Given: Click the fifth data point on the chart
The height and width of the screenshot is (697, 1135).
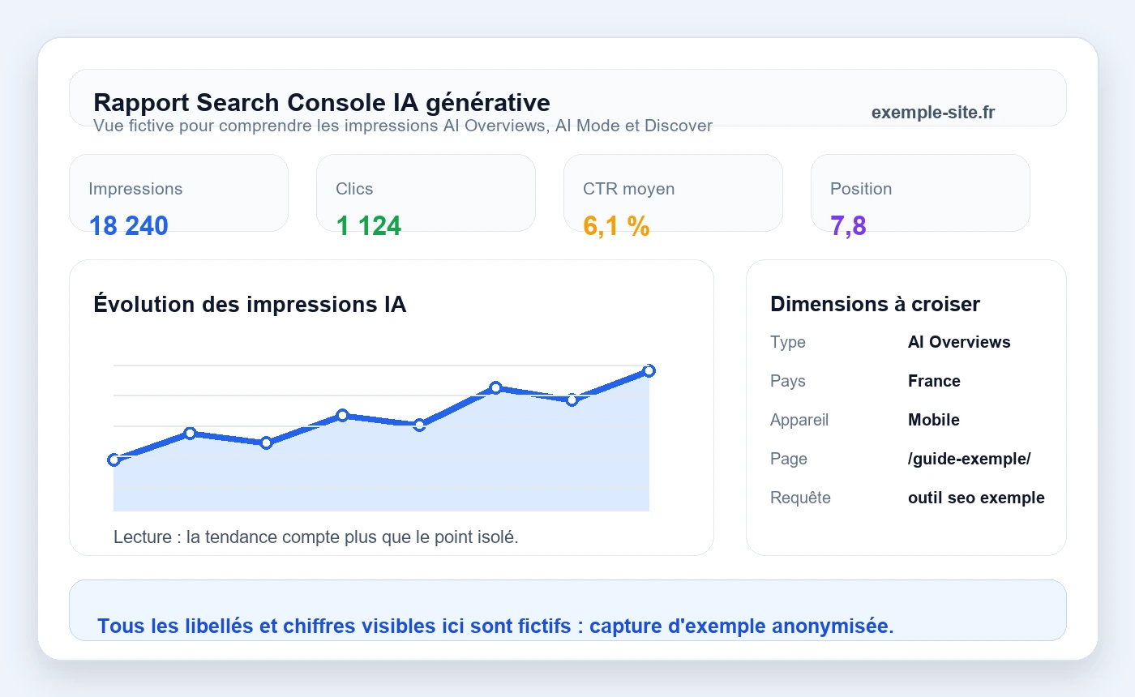Looking at the screenshot, I should [x=419, y=425].
